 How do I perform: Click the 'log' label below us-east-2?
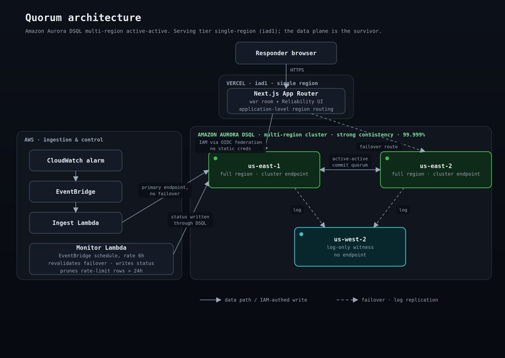(403, 210)
